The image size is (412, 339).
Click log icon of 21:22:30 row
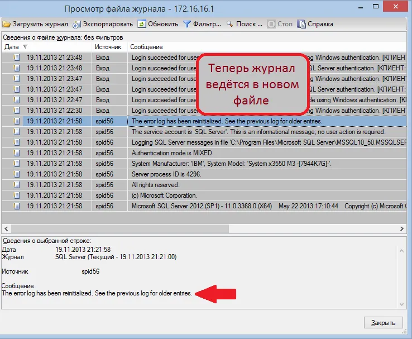(x=17, y=111)
